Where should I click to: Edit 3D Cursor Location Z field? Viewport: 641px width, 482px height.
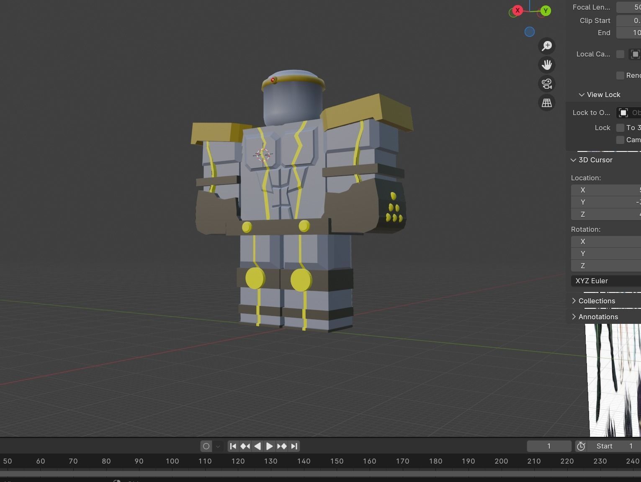[606, 214]
